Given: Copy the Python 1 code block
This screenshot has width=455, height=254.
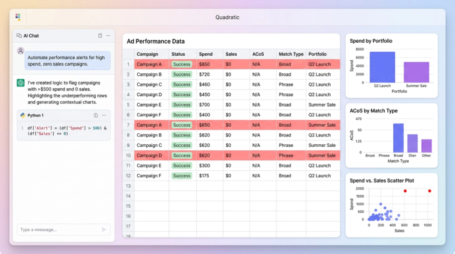Looking at the screenshot, I should 96,116.
